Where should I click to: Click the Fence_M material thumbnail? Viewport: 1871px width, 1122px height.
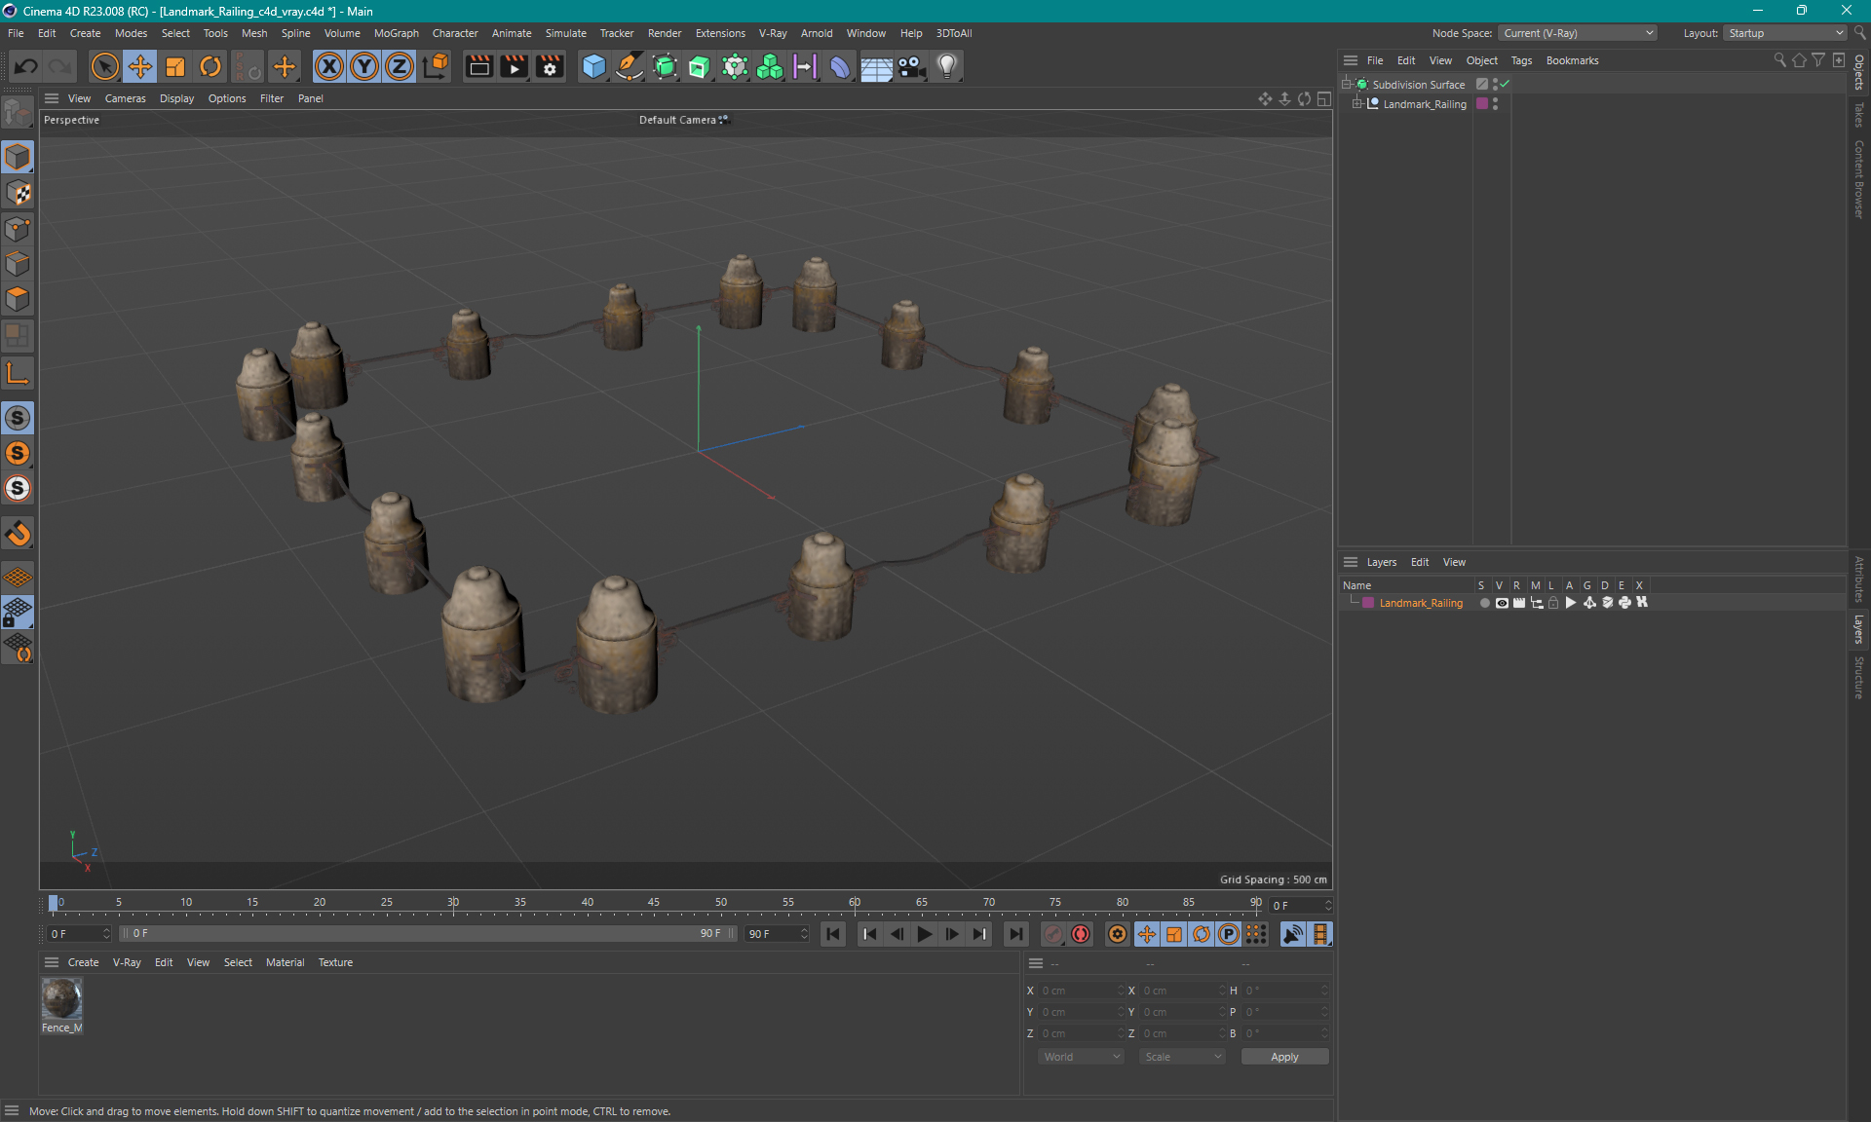pyautogui.click(x=61, y=997)
